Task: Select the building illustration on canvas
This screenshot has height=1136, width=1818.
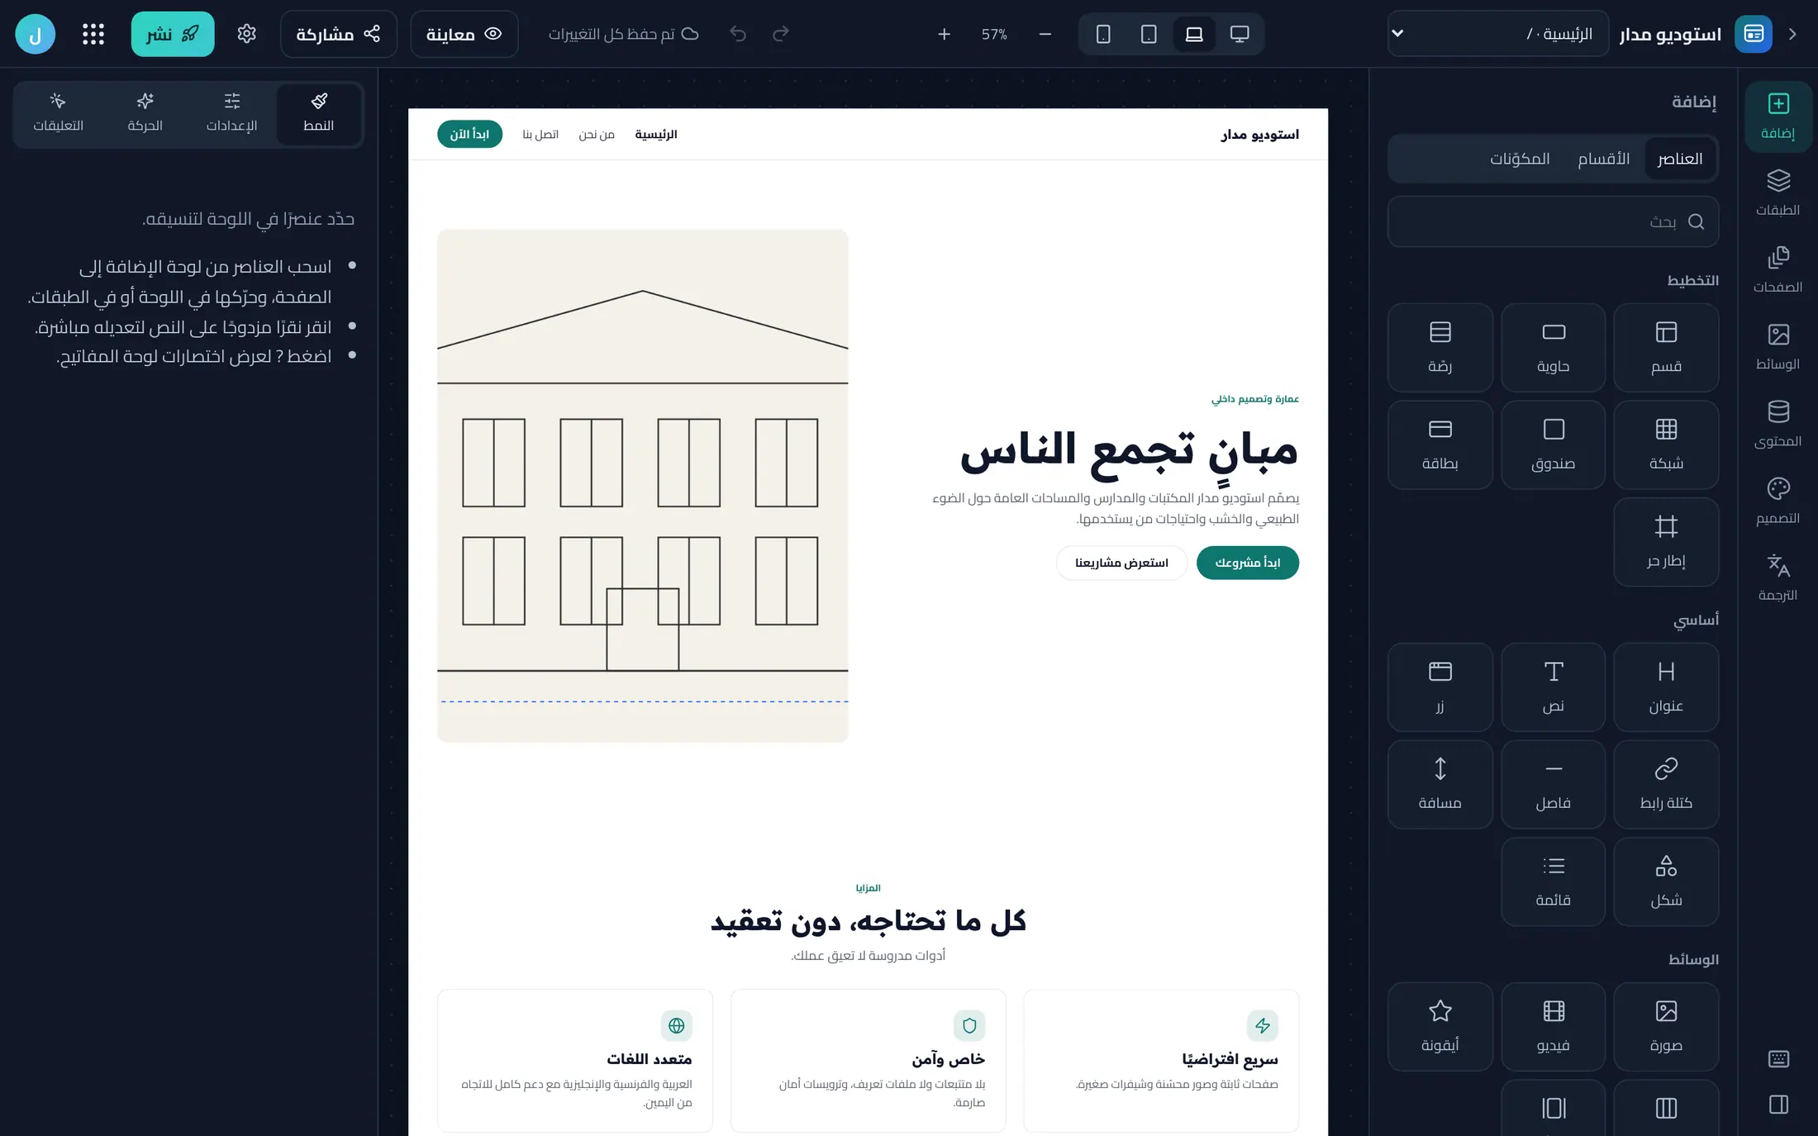Action: click(642, 485)
